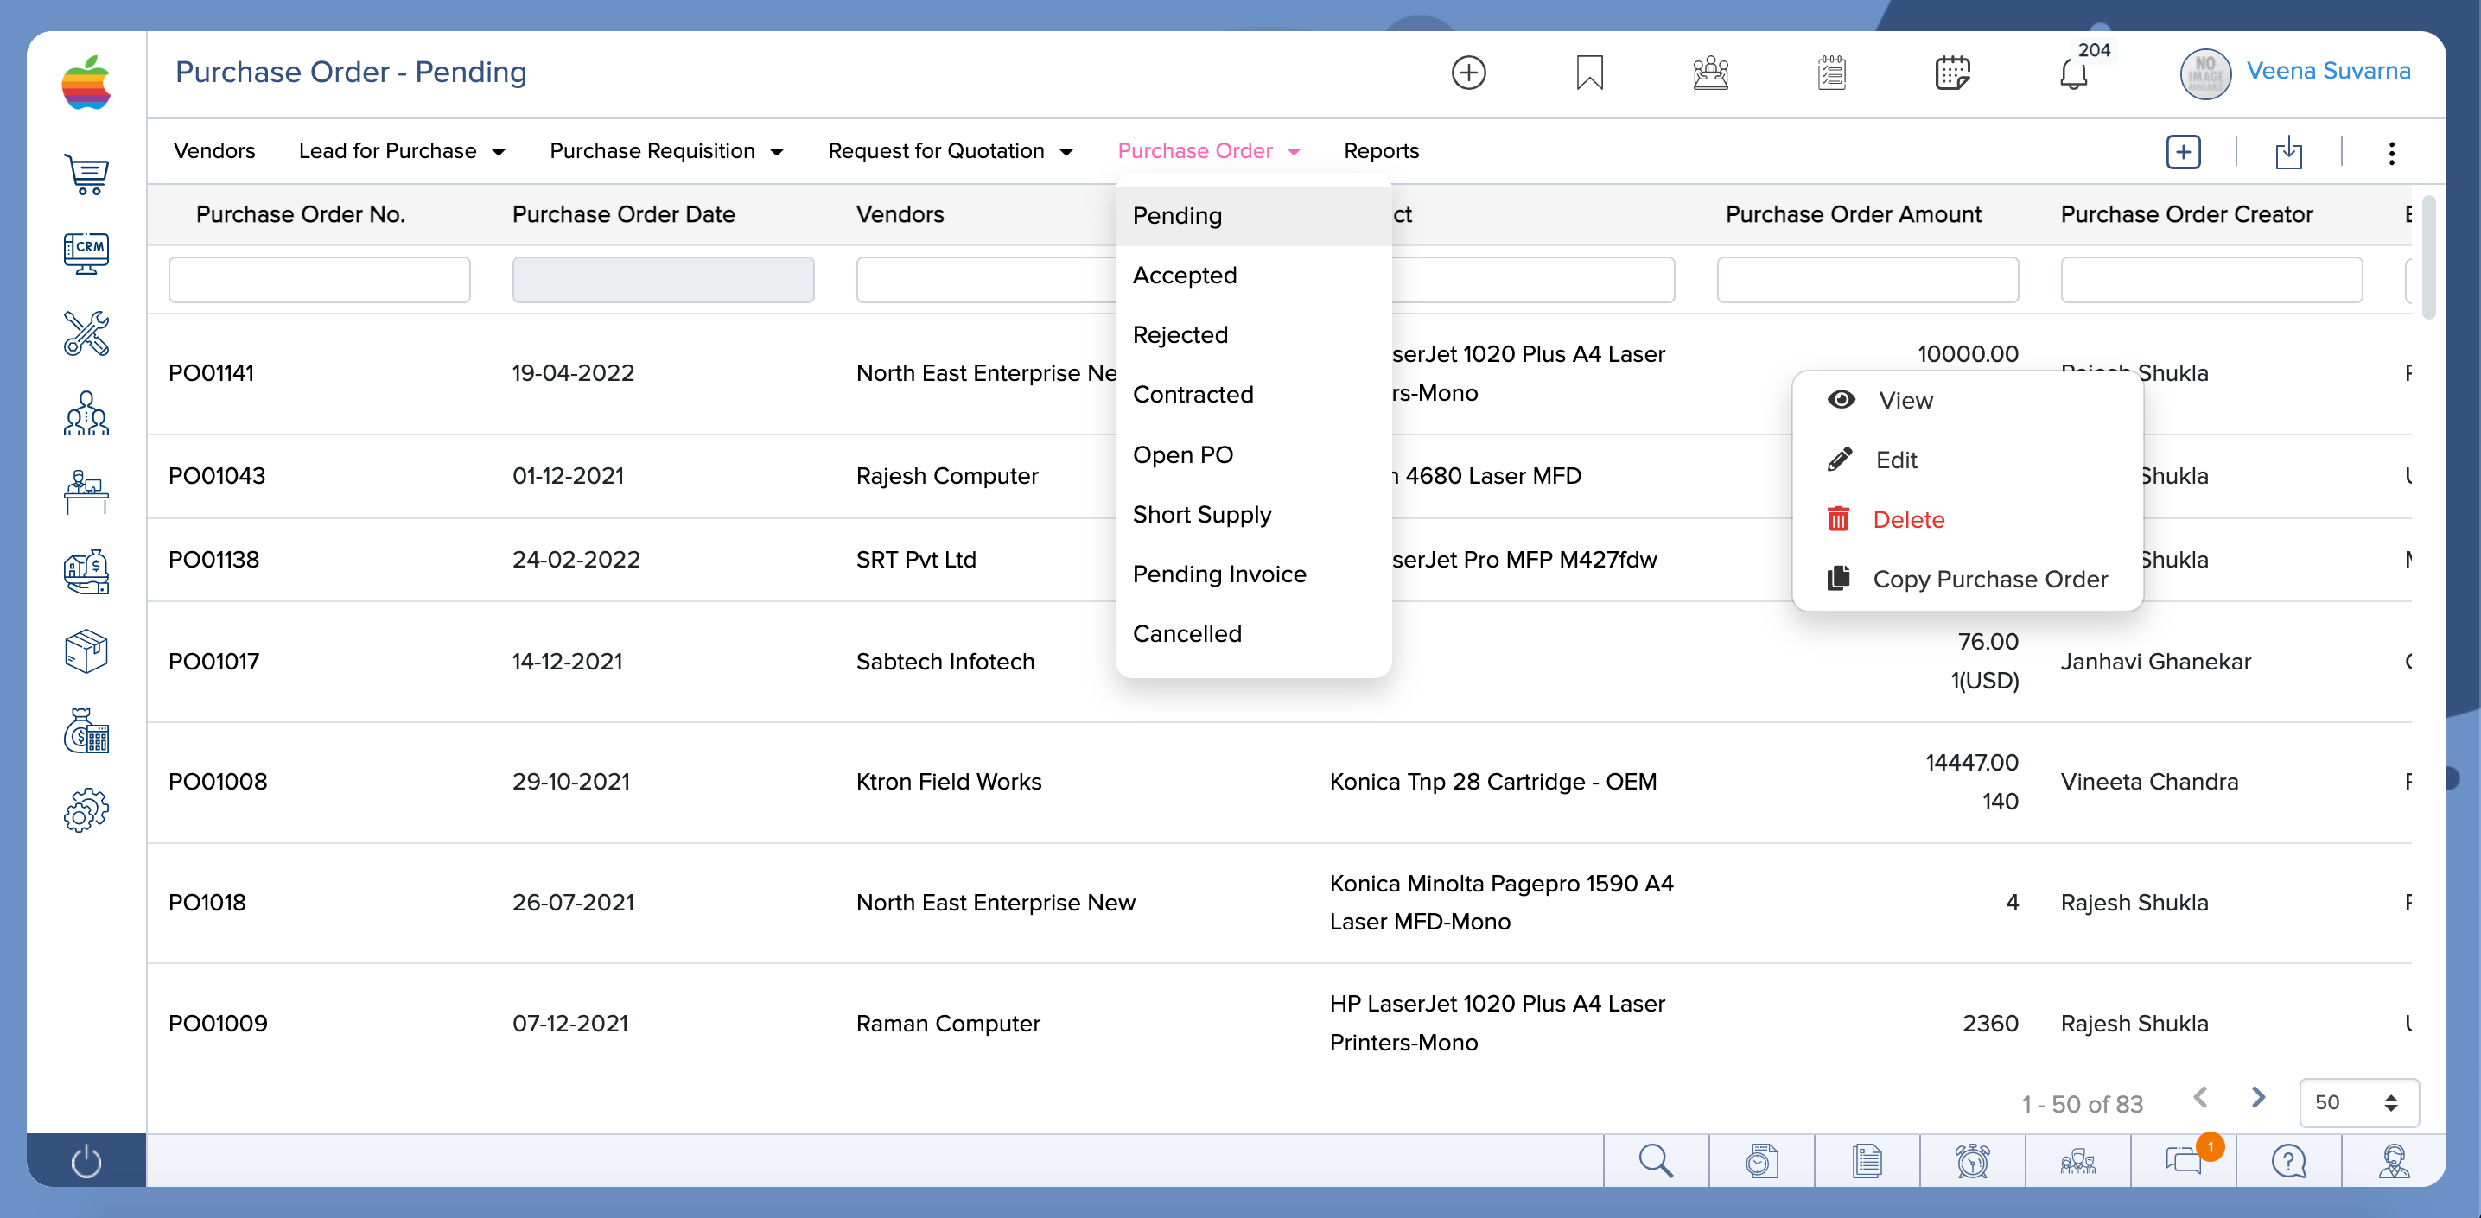Viewport: 2481px width, 1218px height.
Task: Open the task checklist notepad icon
Action: 1832,73
